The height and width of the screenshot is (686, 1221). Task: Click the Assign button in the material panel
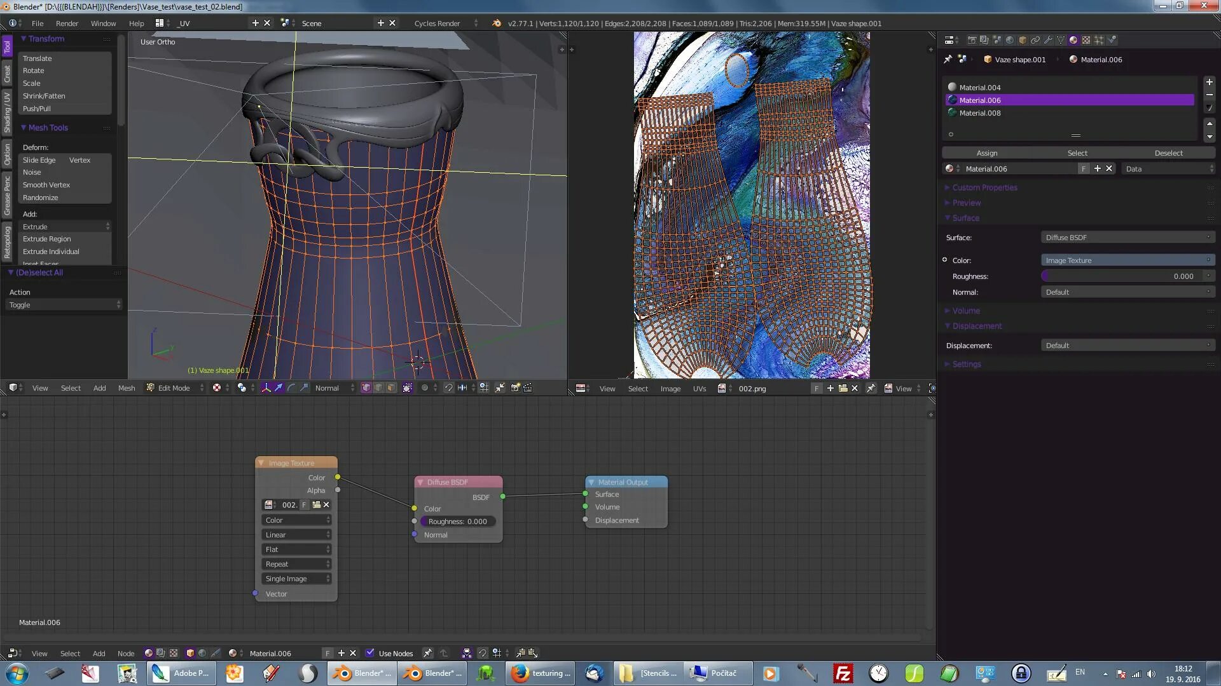[986, 153]
